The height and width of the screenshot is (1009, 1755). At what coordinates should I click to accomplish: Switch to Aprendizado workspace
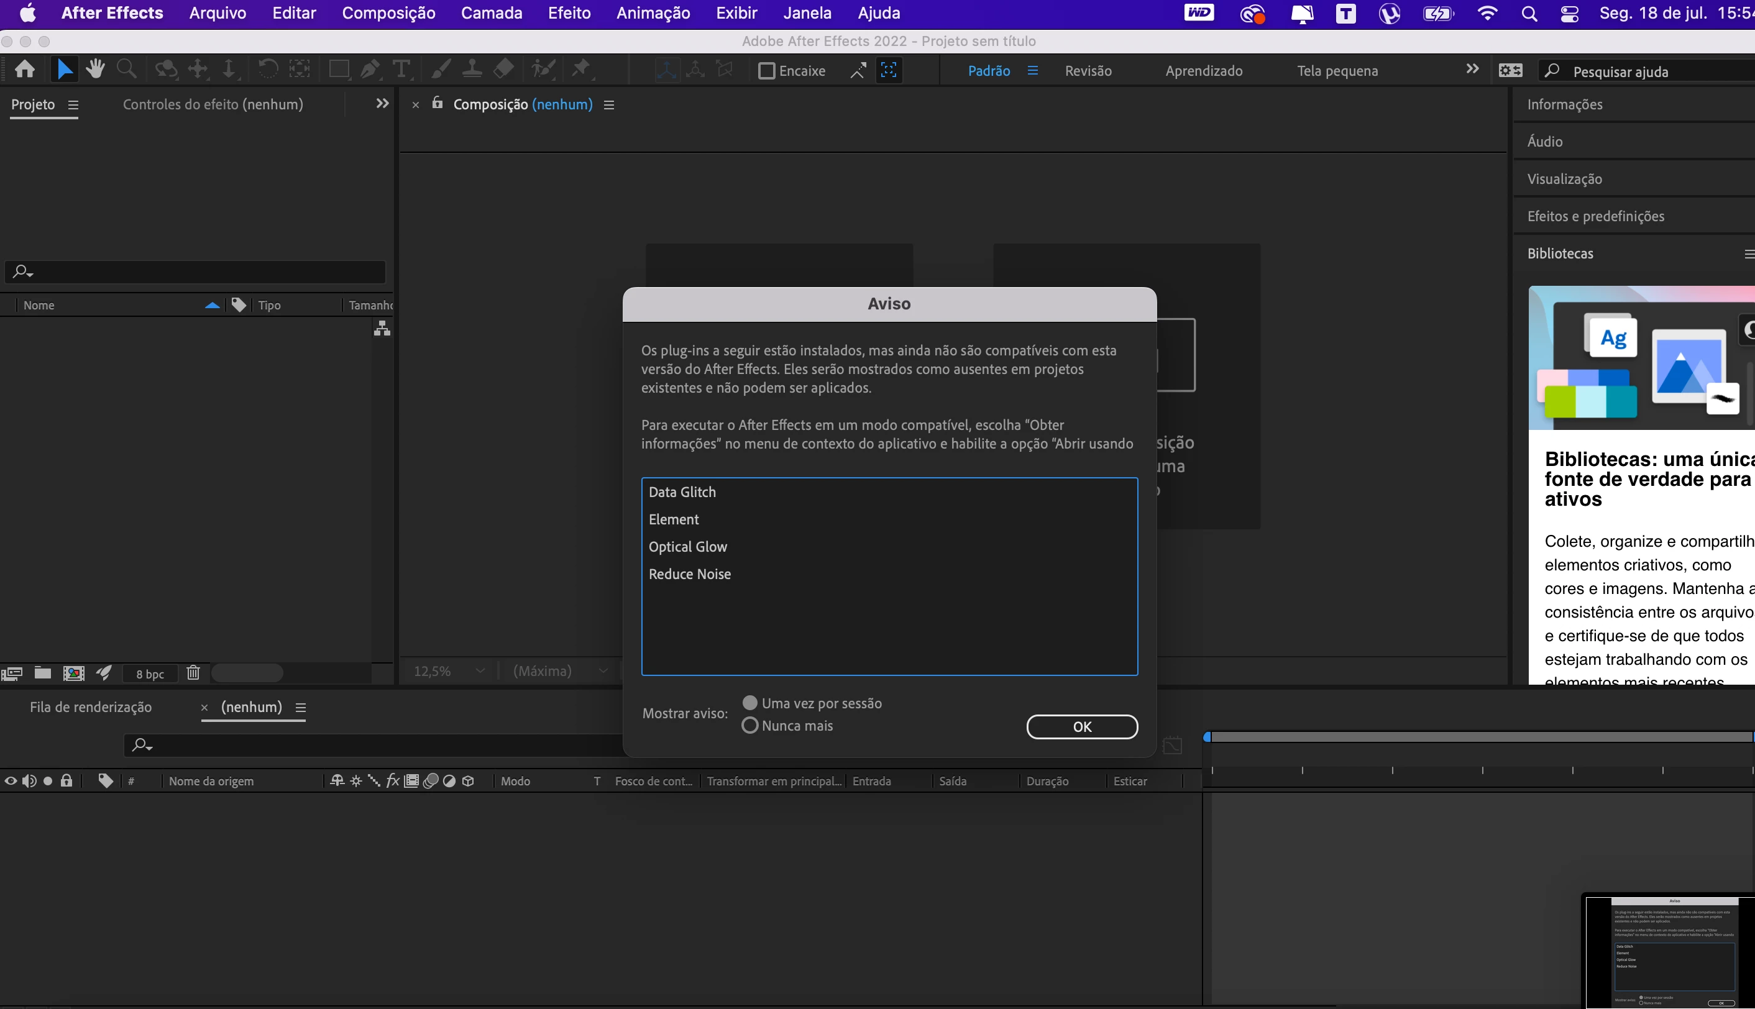point(1203,71)
